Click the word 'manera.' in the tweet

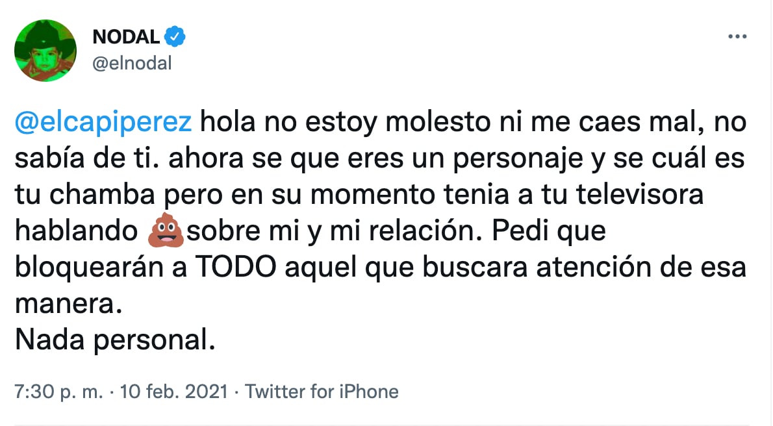[x=69, y=305]
